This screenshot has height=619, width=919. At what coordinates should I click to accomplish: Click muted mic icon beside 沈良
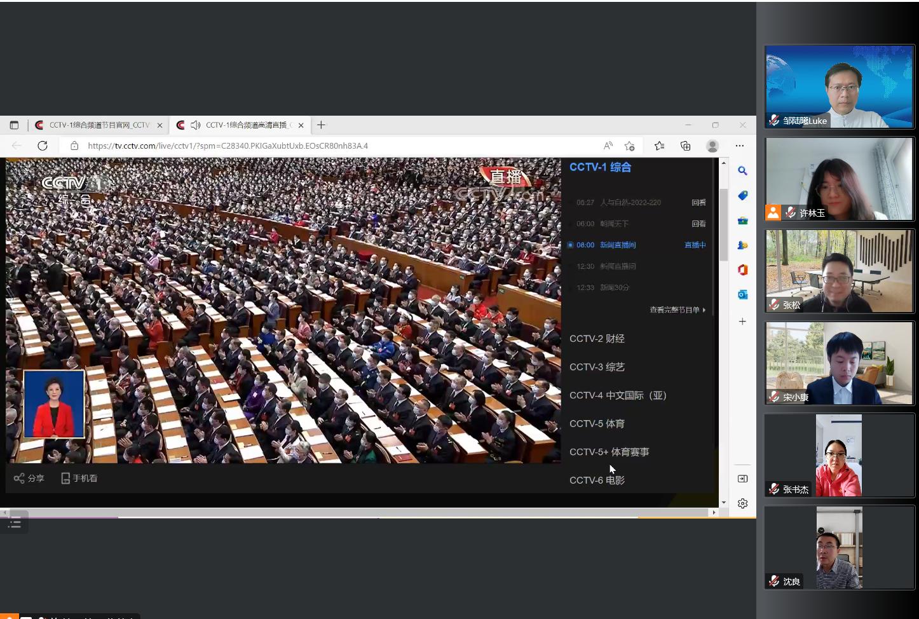[x=774, y=581]
